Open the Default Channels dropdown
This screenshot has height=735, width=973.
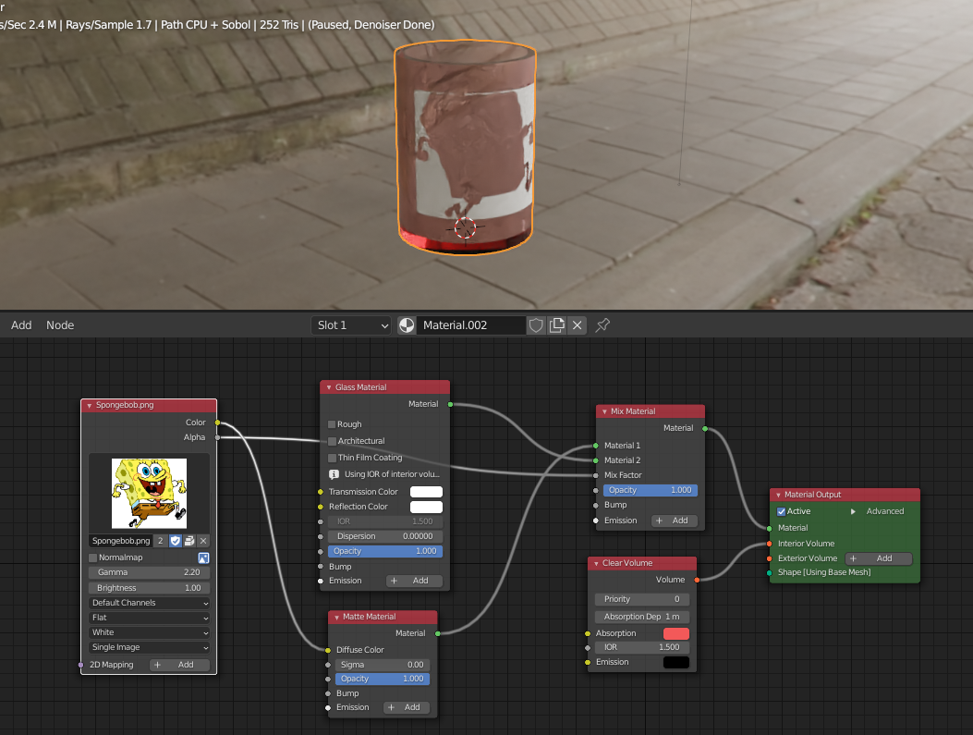tap(150, 603)
